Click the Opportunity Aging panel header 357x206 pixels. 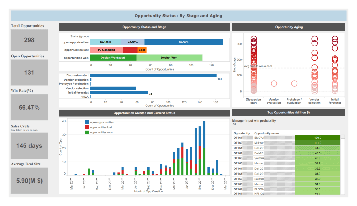click(289, 27)
